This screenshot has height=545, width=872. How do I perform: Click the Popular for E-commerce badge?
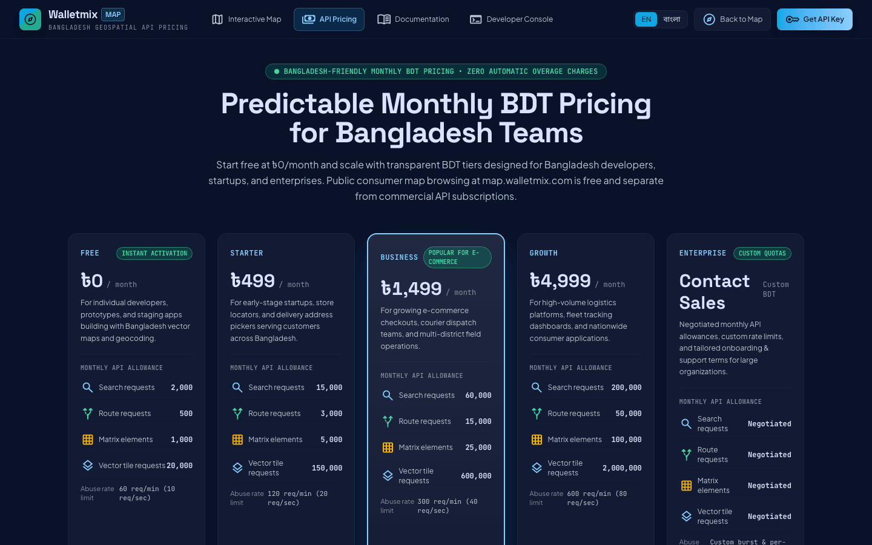click(x=457, y=257)
